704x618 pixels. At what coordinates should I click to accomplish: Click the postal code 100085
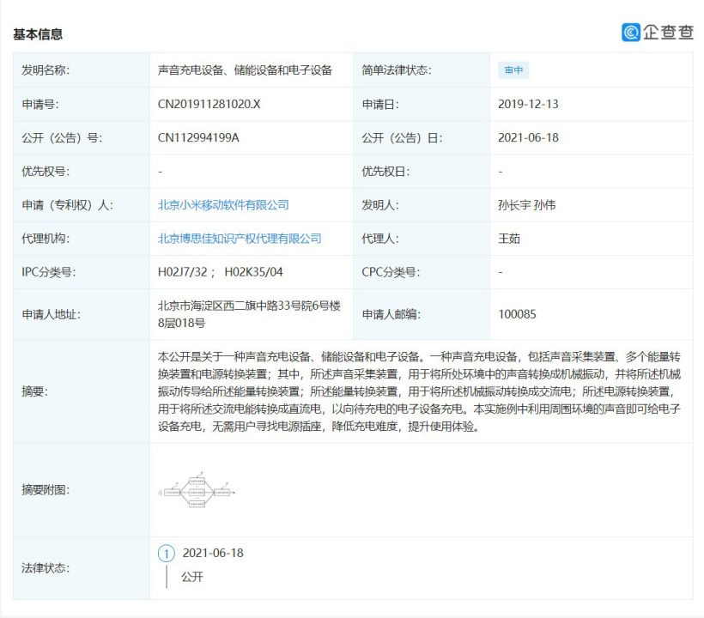click(x=517, y=314)
